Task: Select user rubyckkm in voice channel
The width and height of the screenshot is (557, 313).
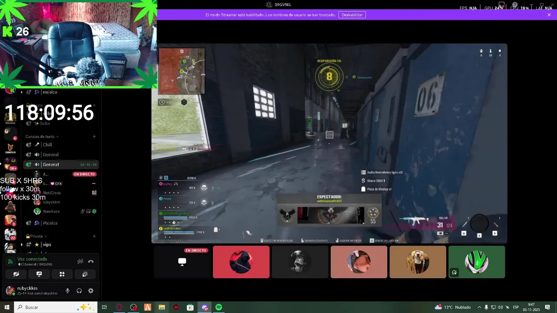Action: [61, 202]
